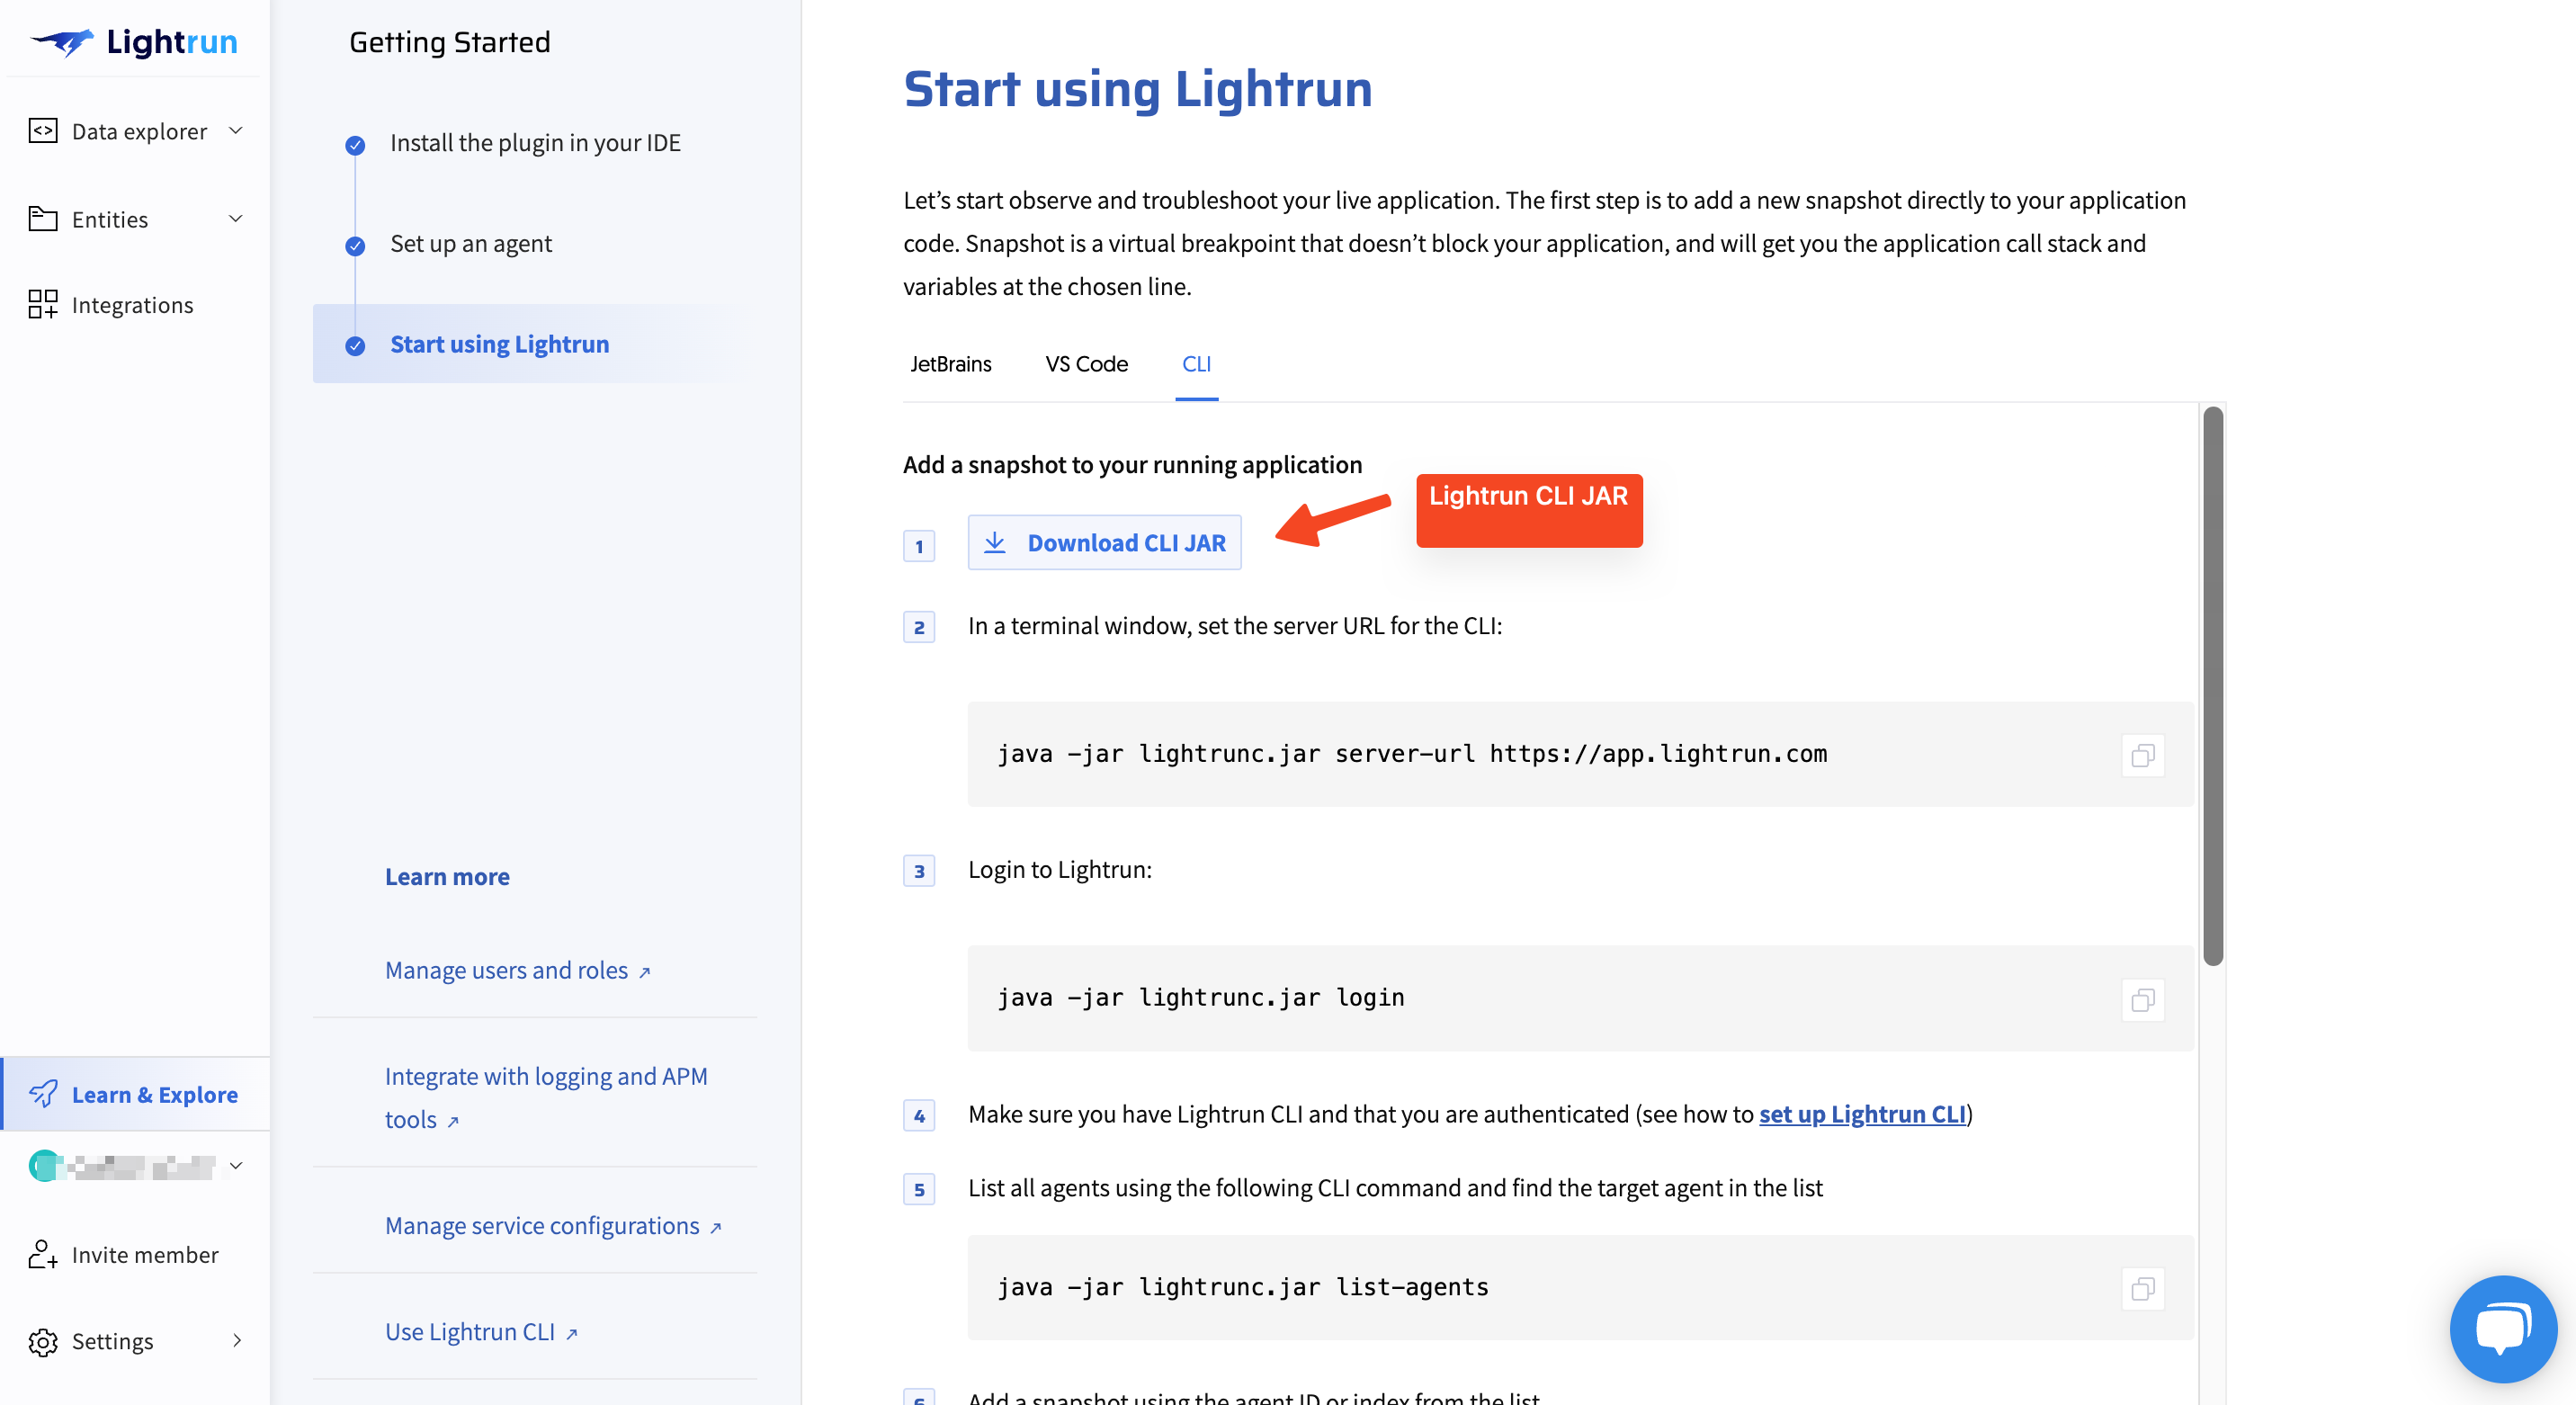Click the Settings gear icon

coord(43,1341)
